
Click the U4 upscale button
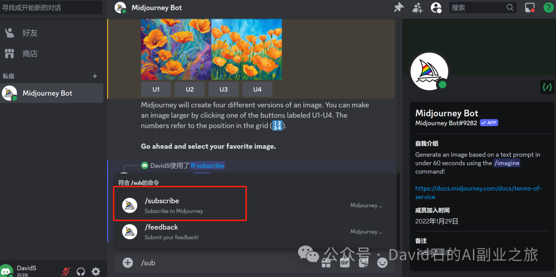click(x=257, y=89)
